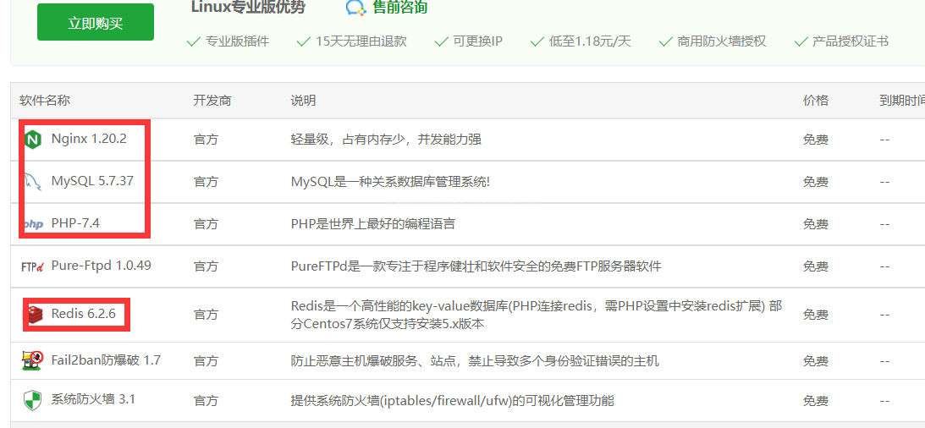925x428 pixels.
Task: Select MySQL 5.7.37 entry
Action: coord(92,181)
